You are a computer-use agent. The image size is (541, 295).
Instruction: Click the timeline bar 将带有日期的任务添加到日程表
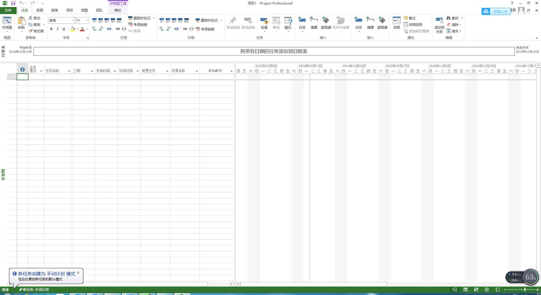point(274,51)
